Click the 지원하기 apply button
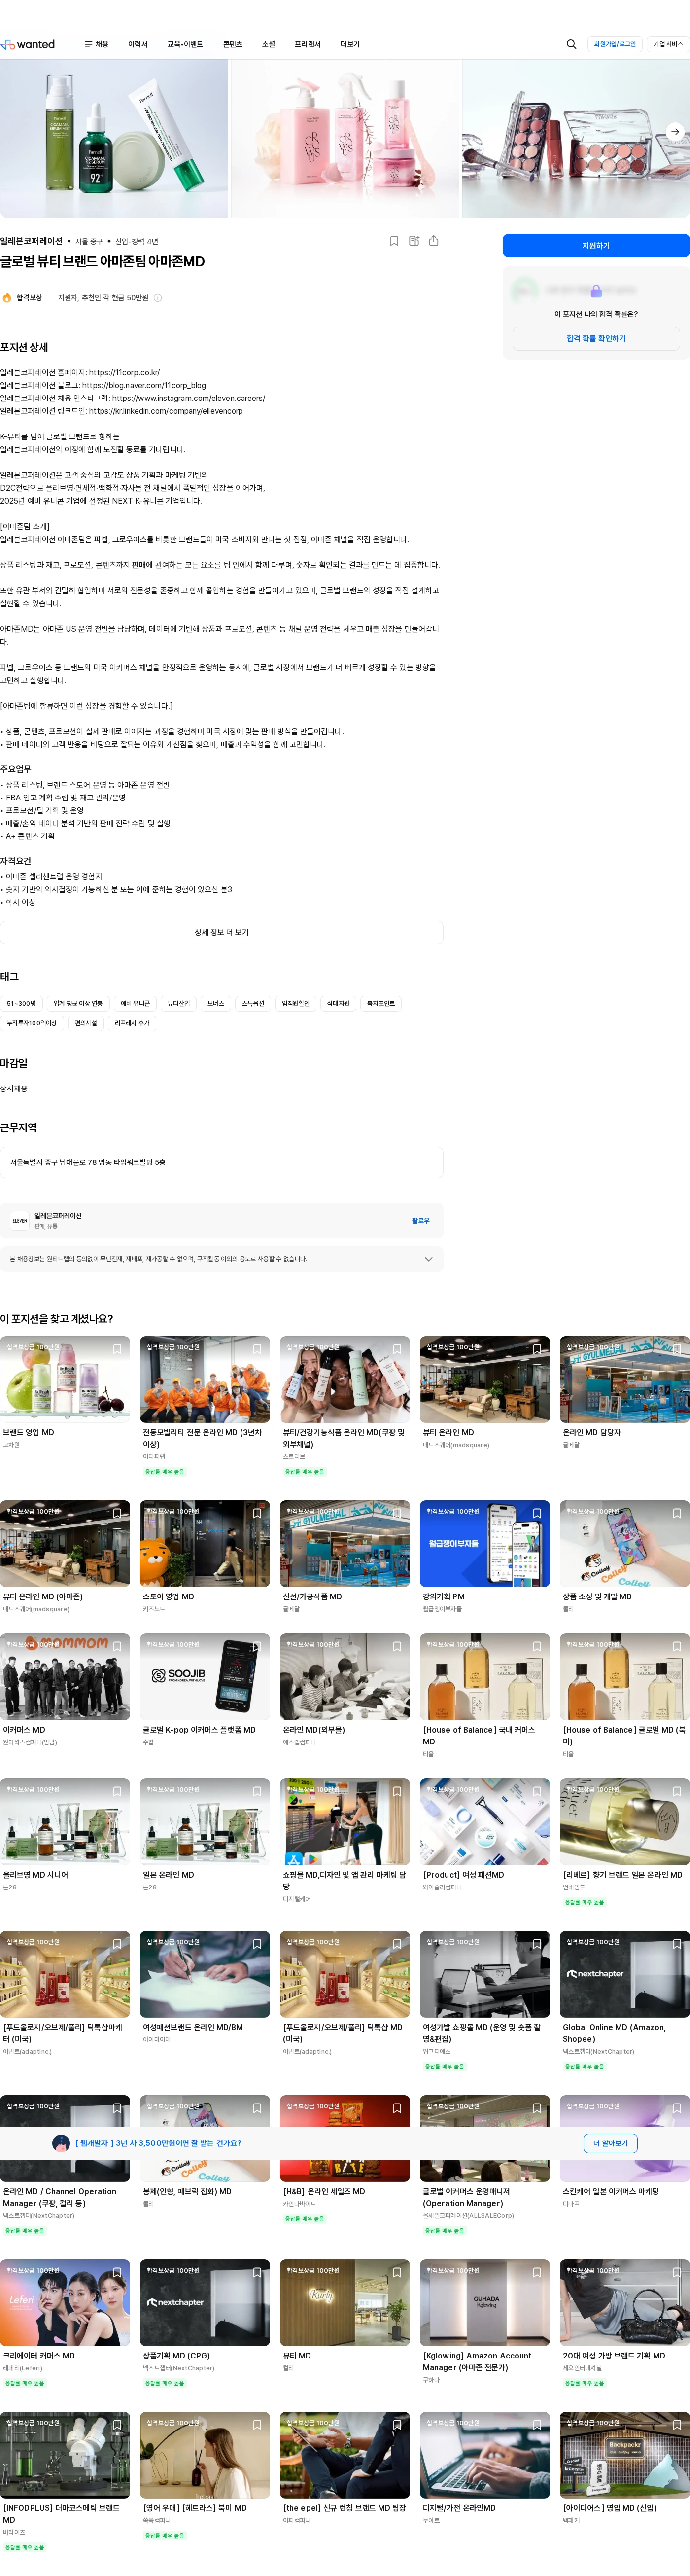This screenshot has width=690, height=2576. (x=596, y=246)
